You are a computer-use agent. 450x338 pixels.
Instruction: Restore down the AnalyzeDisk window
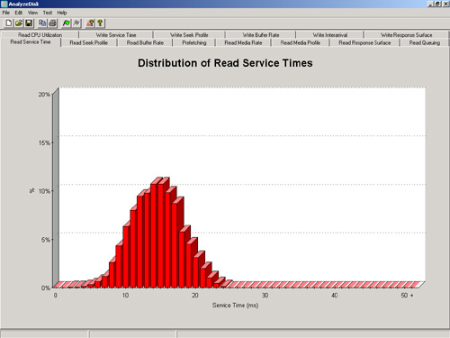click(437, 4)
